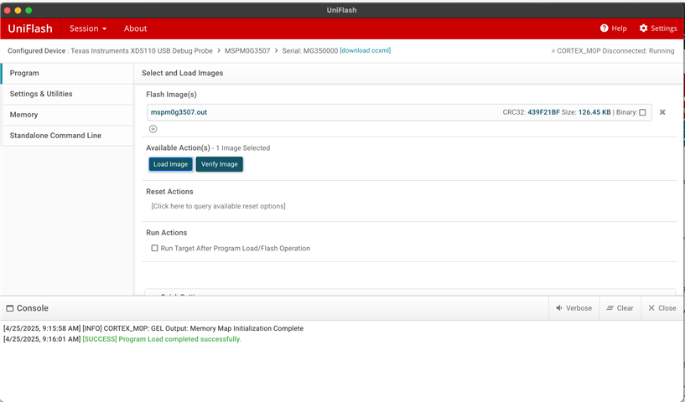
Task: Remove the mspm0g3507.out image with the X icon
Action: coord(662,112)
